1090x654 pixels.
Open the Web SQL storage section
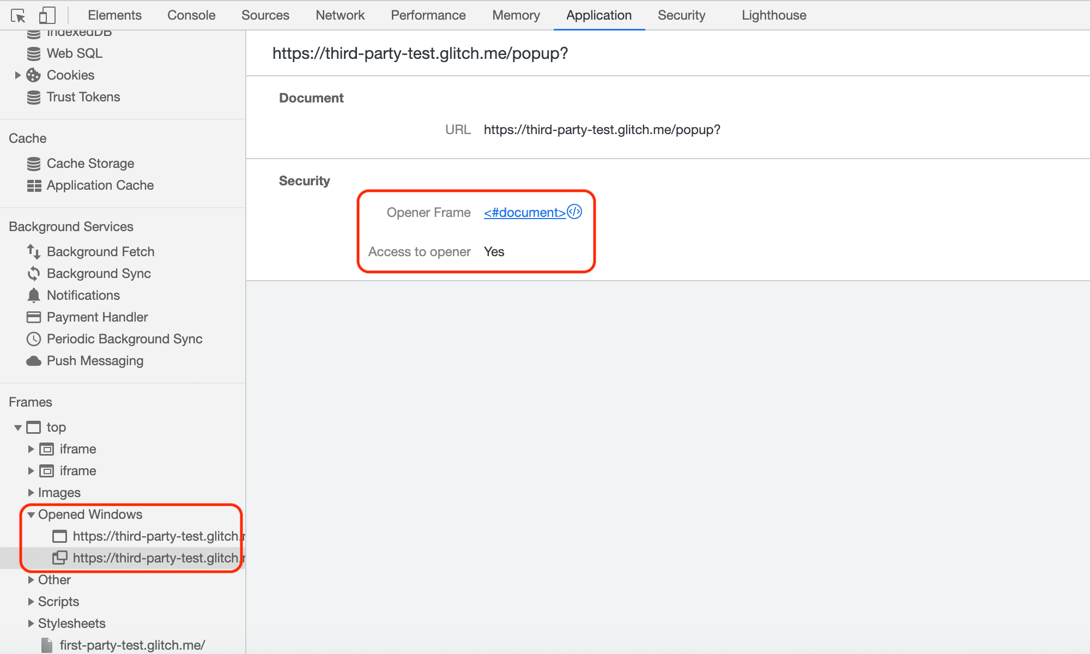click(x=74, y=53)
